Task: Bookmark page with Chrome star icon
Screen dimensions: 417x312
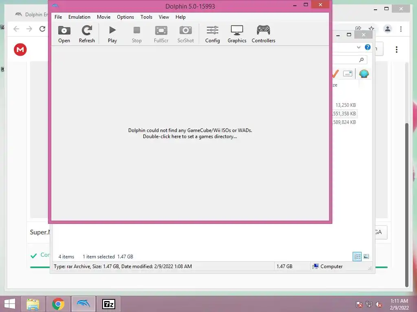Action: [x=371, y=29]
